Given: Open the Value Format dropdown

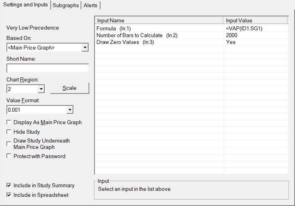Looking at the screenshot, I should click(x=70, y=109).
